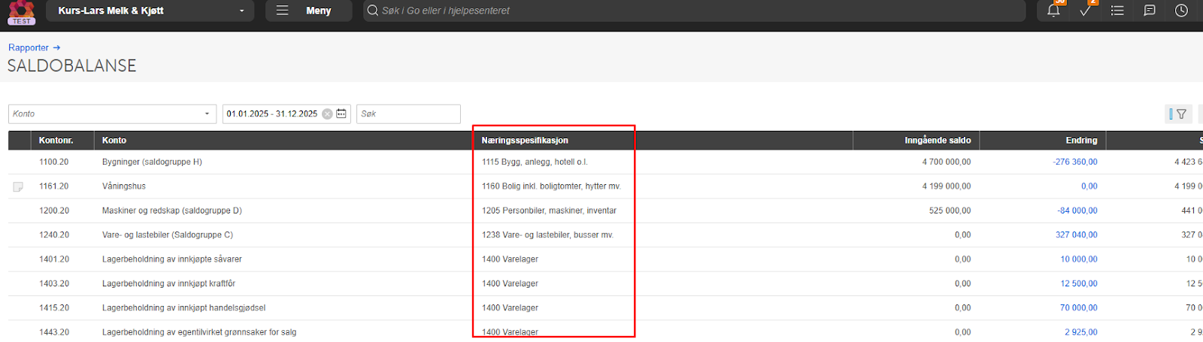The image size is (1203, 342).
Task: Open the tasks checkmark icon
Action: pos(1085,11)
